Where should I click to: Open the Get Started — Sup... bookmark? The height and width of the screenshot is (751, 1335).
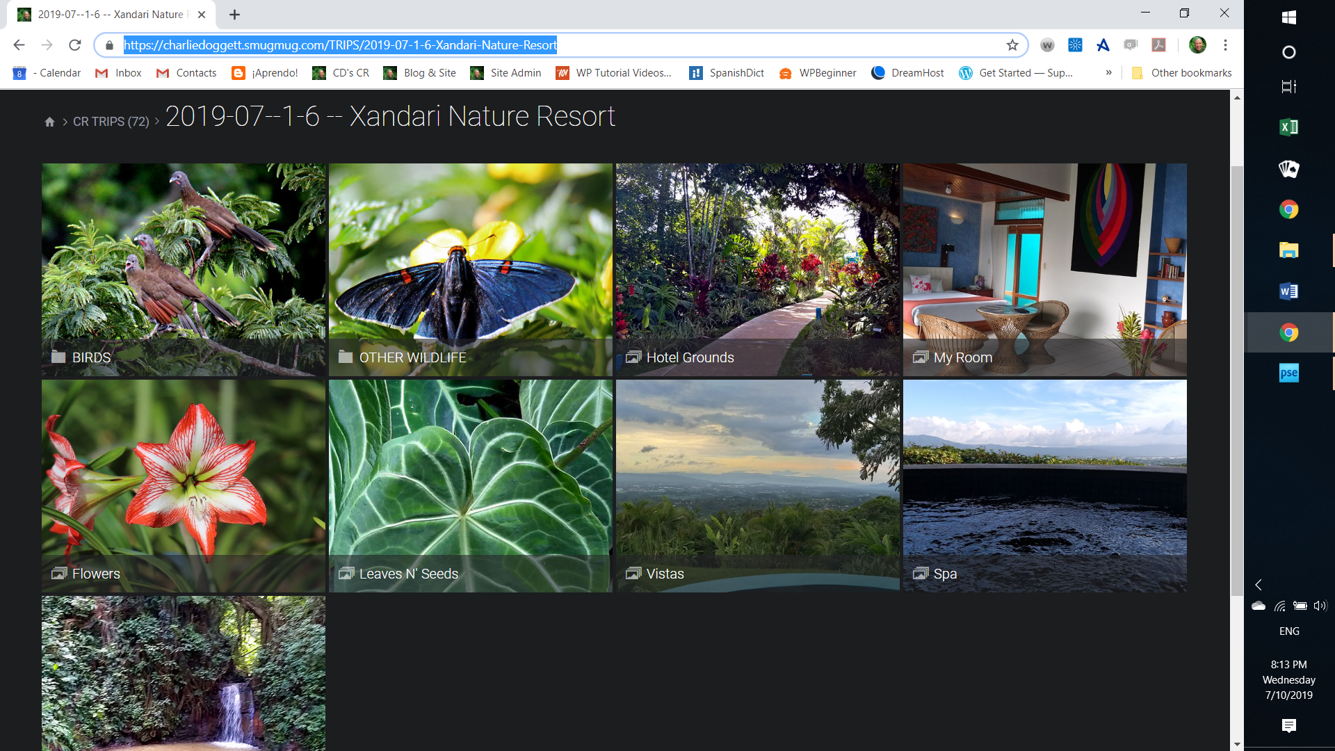[1016, 73]
